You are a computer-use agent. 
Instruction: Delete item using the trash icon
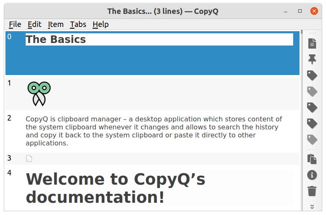(312, 191)
